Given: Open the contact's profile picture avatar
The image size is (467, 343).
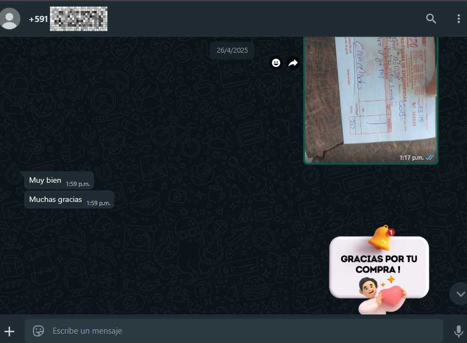Looking at the screenshot, I should tap(10, 19).
